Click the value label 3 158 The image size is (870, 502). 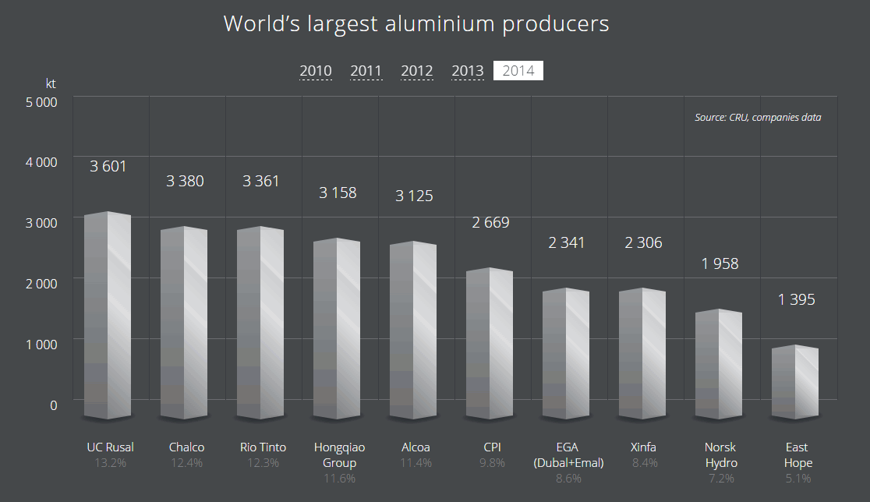(x=338, y=193)
